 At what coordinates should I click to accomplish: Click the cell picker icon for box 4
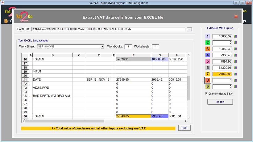pyautogui.click(x=235, y=55)
